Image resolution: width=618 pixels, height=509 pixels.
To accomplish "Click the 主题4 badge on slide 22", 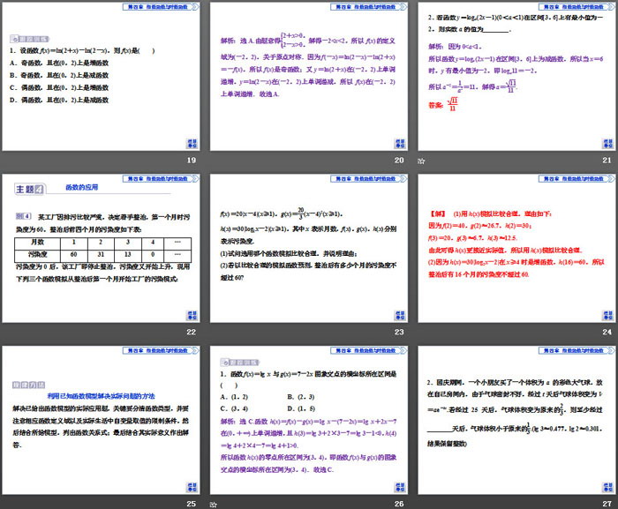I will (28, 189).
